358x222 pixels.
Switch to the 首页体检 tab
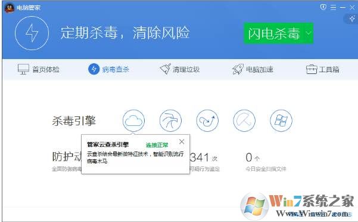[x=39, y=69]
